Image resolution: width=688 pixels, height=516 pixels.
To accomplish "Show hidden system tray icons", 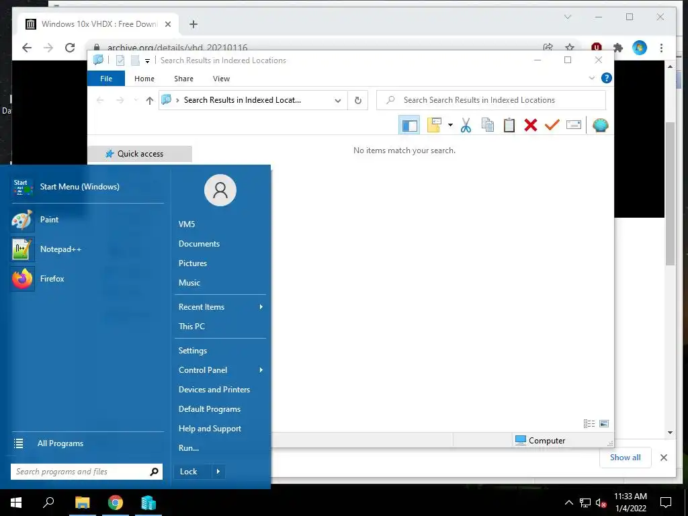I will point(568,503).
